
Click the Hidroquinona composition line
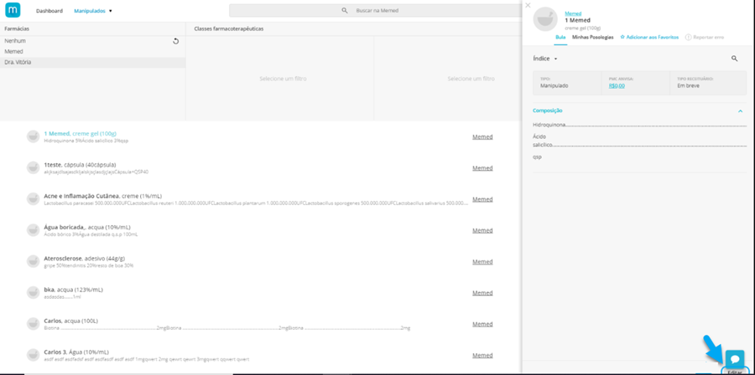639,125
